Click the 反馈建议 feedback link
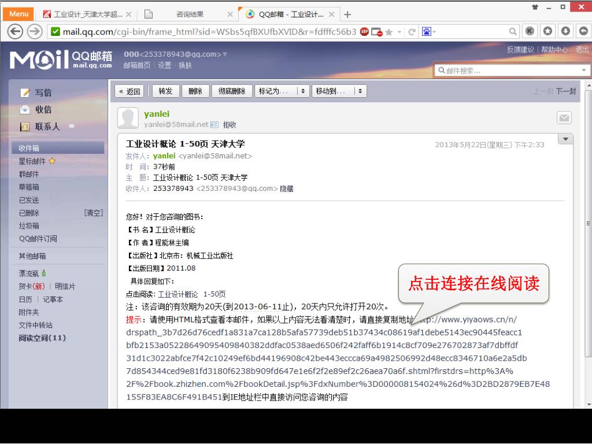The width and height of the screenshot is (592, 444). click(x=520, y=50)
